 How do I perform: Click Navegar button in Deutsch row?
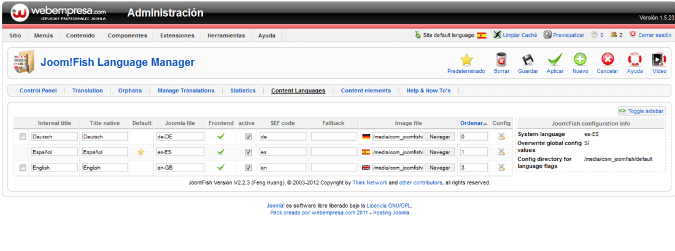tap(440, 137)
